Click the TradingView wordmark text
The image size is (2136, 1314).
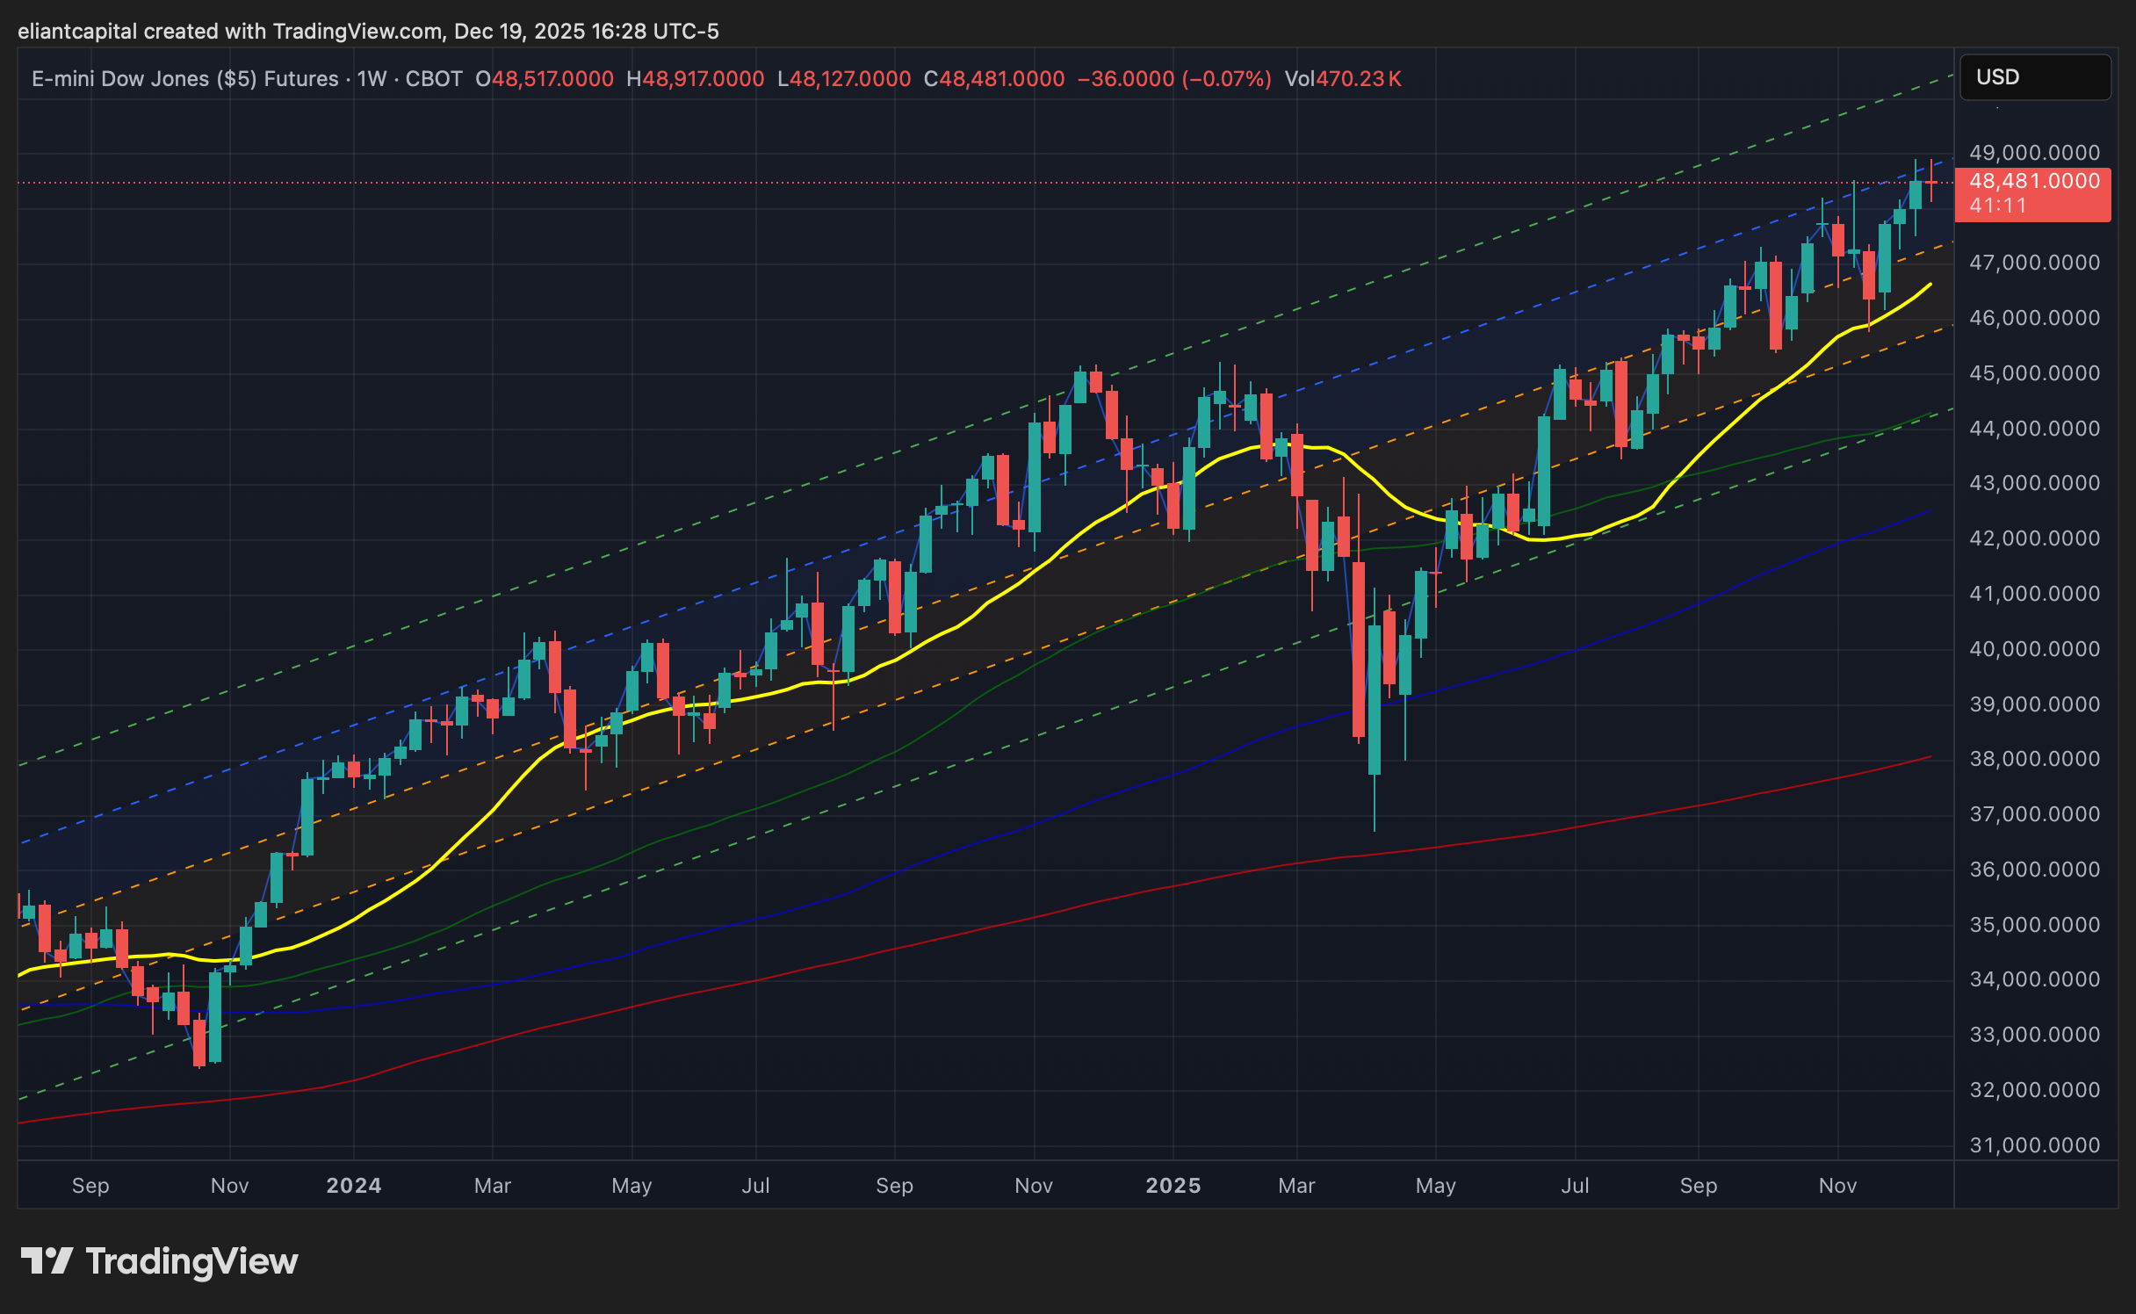click(191, 1261)
